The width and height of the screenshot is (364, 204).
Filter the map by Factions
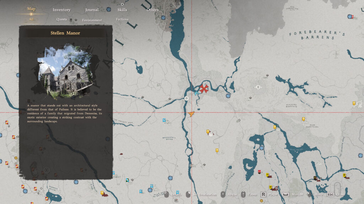(122, 19)
